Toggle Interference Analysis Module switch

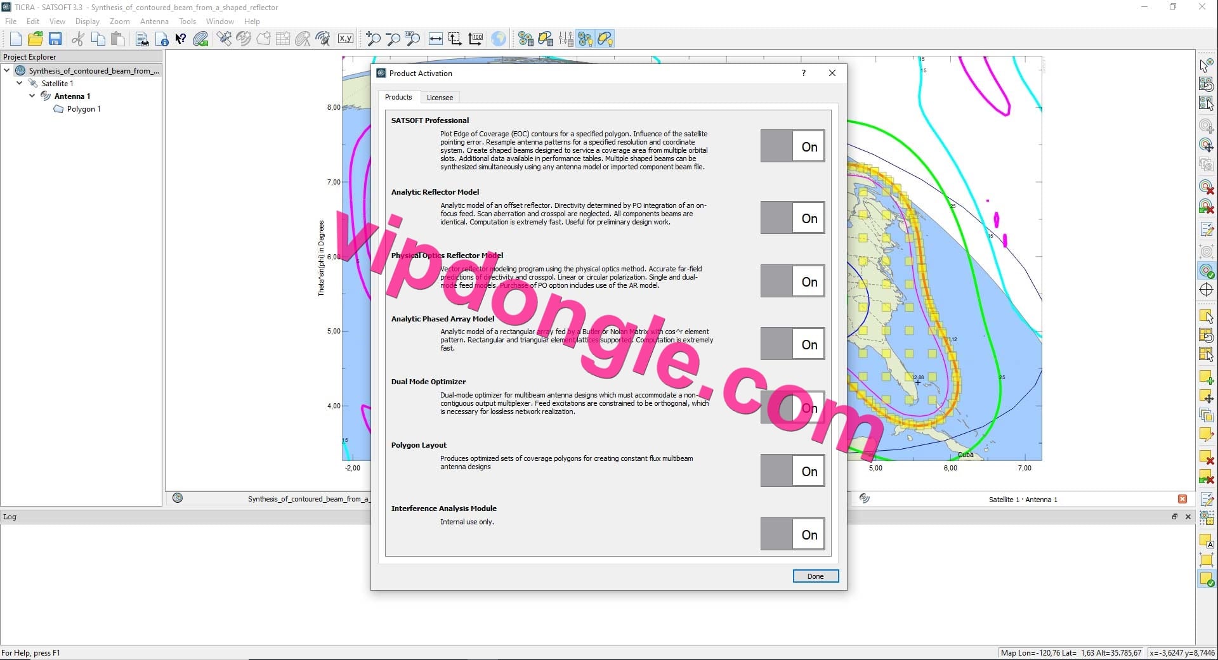pyautogui.click(x=792, y=534)
